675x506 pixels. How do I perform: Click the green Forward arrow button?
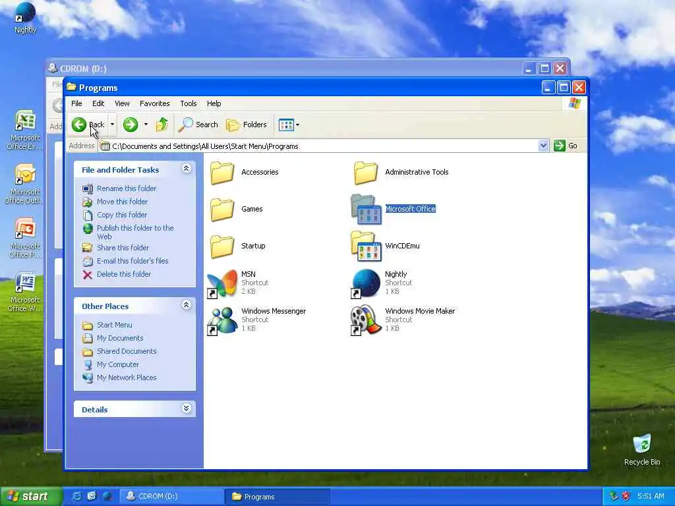[x=131, y=125]
